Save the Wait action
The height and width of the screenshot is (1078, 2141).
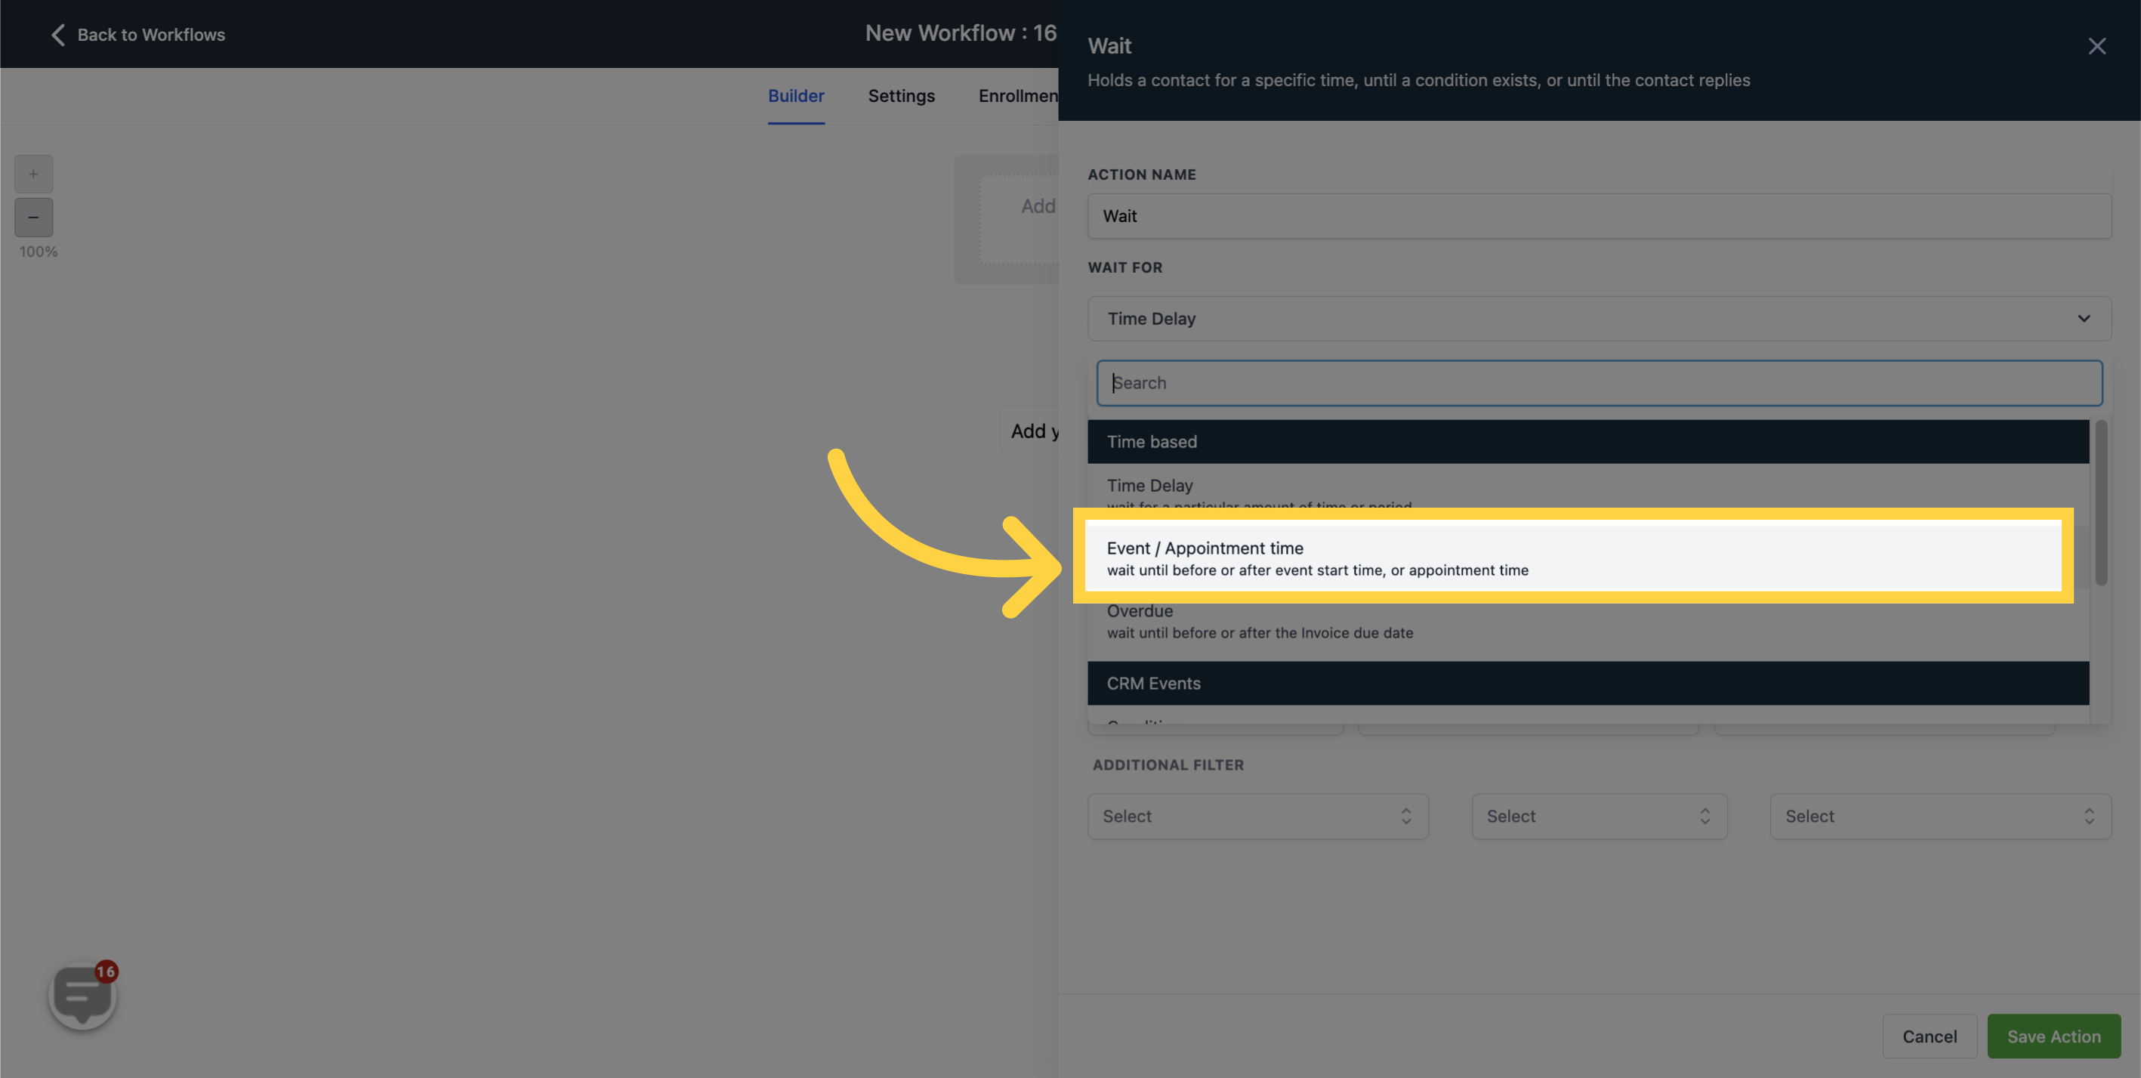[x=2053, y=1036]
